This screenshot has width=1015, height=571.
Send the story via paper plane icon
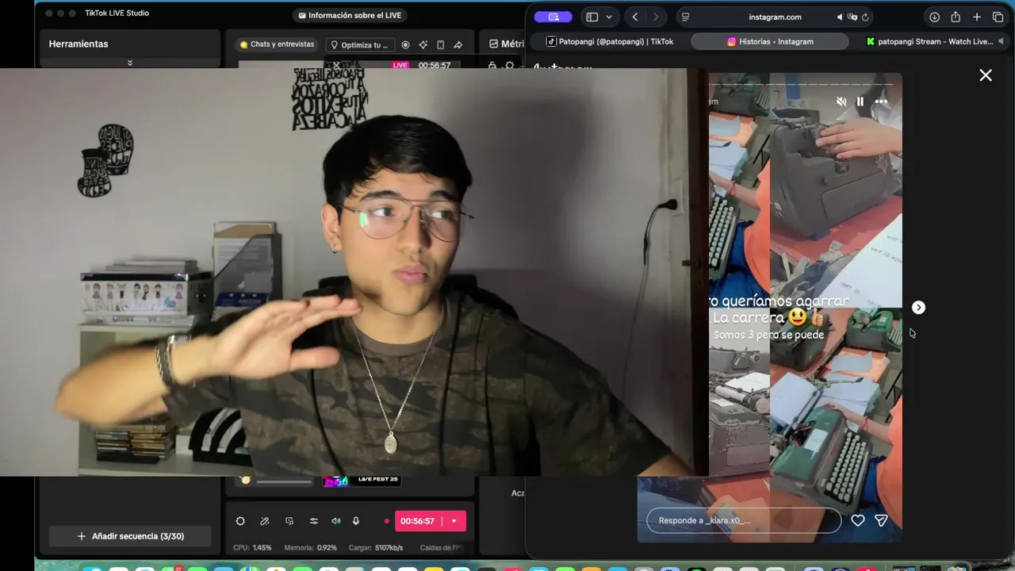click(881, 520)
